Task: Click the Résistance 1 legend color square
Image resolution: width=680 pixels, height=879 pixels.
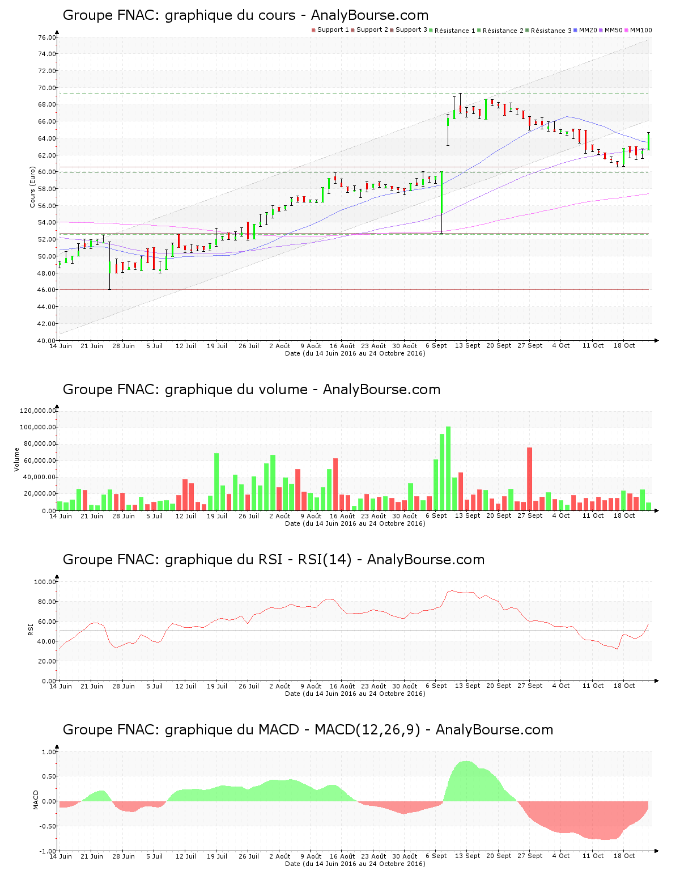Action: [431, 30]
